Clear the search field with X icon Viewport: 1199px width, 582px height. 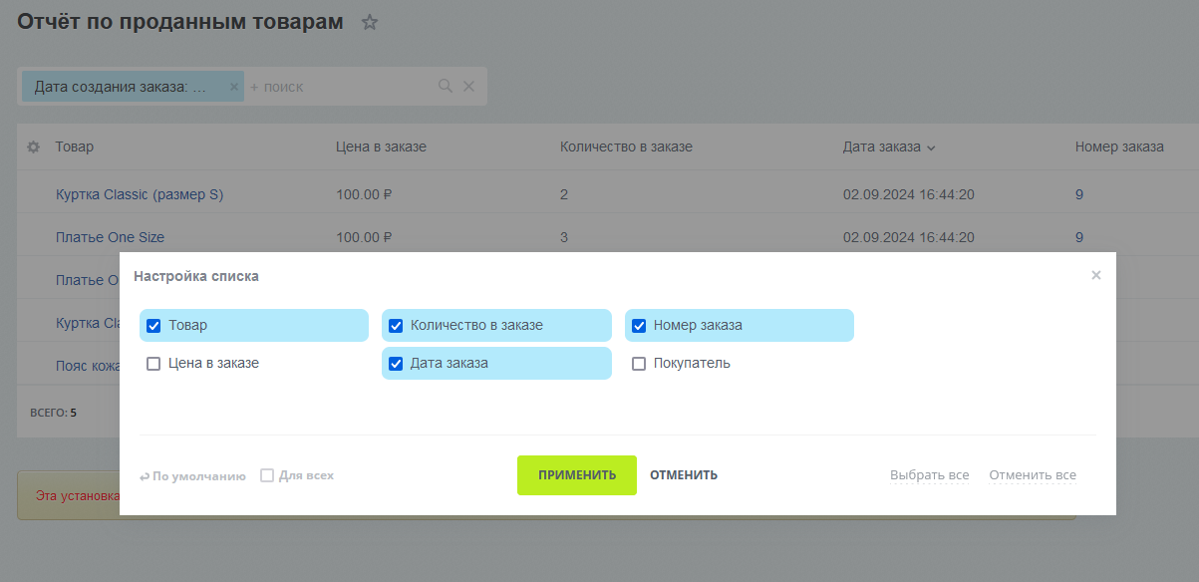click(x=468, y=87)
